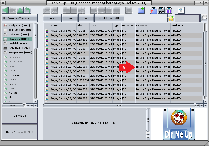Click the down arrow under the file list scrollbar

(x=205, y=105)
